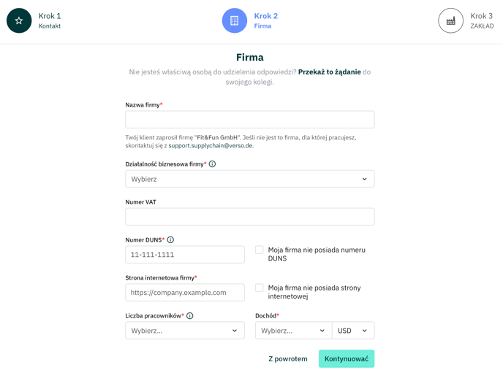Change the USD currency selector

[353, 331]
